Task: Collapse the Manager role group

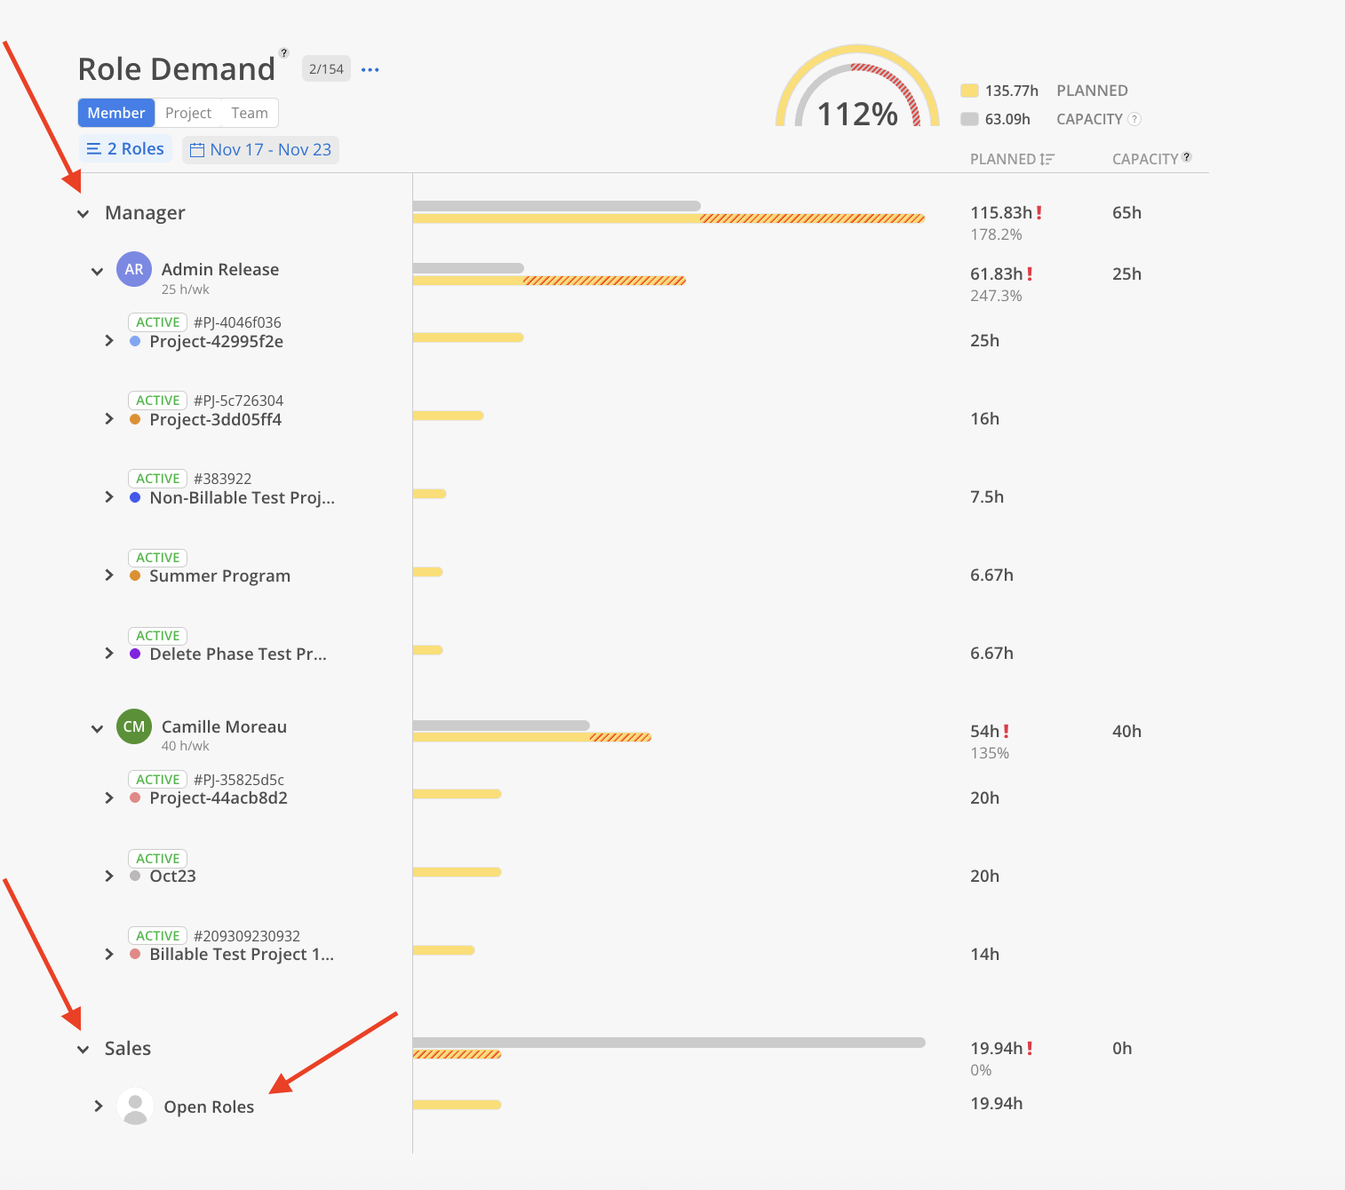Action: pos(83,213)
